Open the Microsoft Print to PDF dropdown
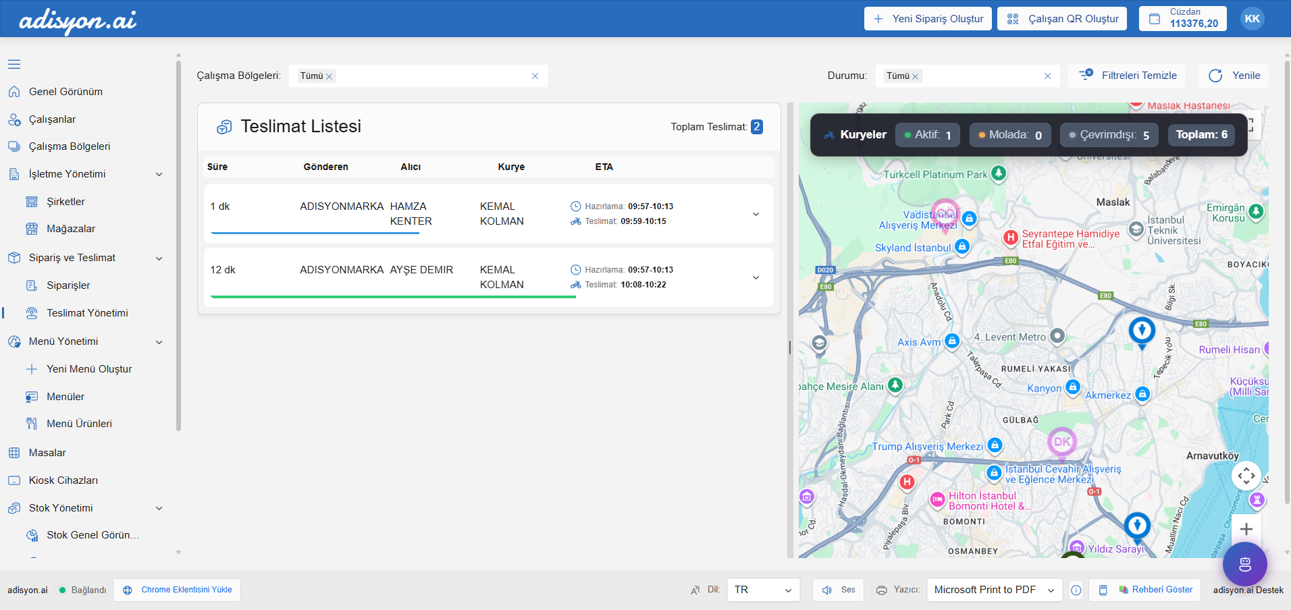Viewport: 1291px width, 610px height. click(x=994, y=590)
